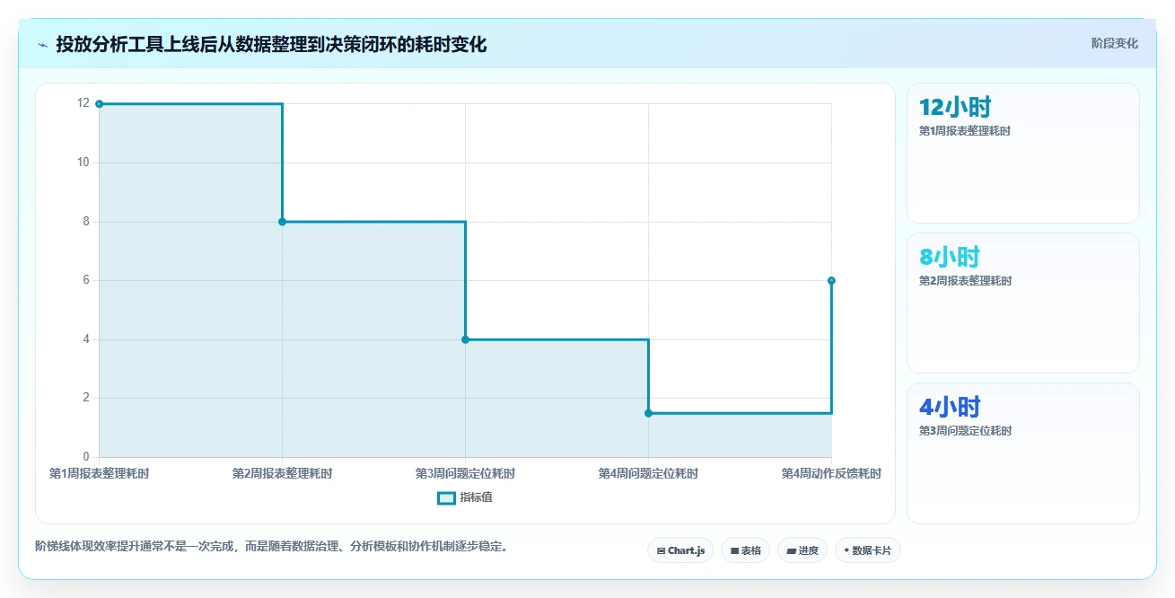
Task: Click the caption under the 12小时 card value
Action: (x=965, y=131)
